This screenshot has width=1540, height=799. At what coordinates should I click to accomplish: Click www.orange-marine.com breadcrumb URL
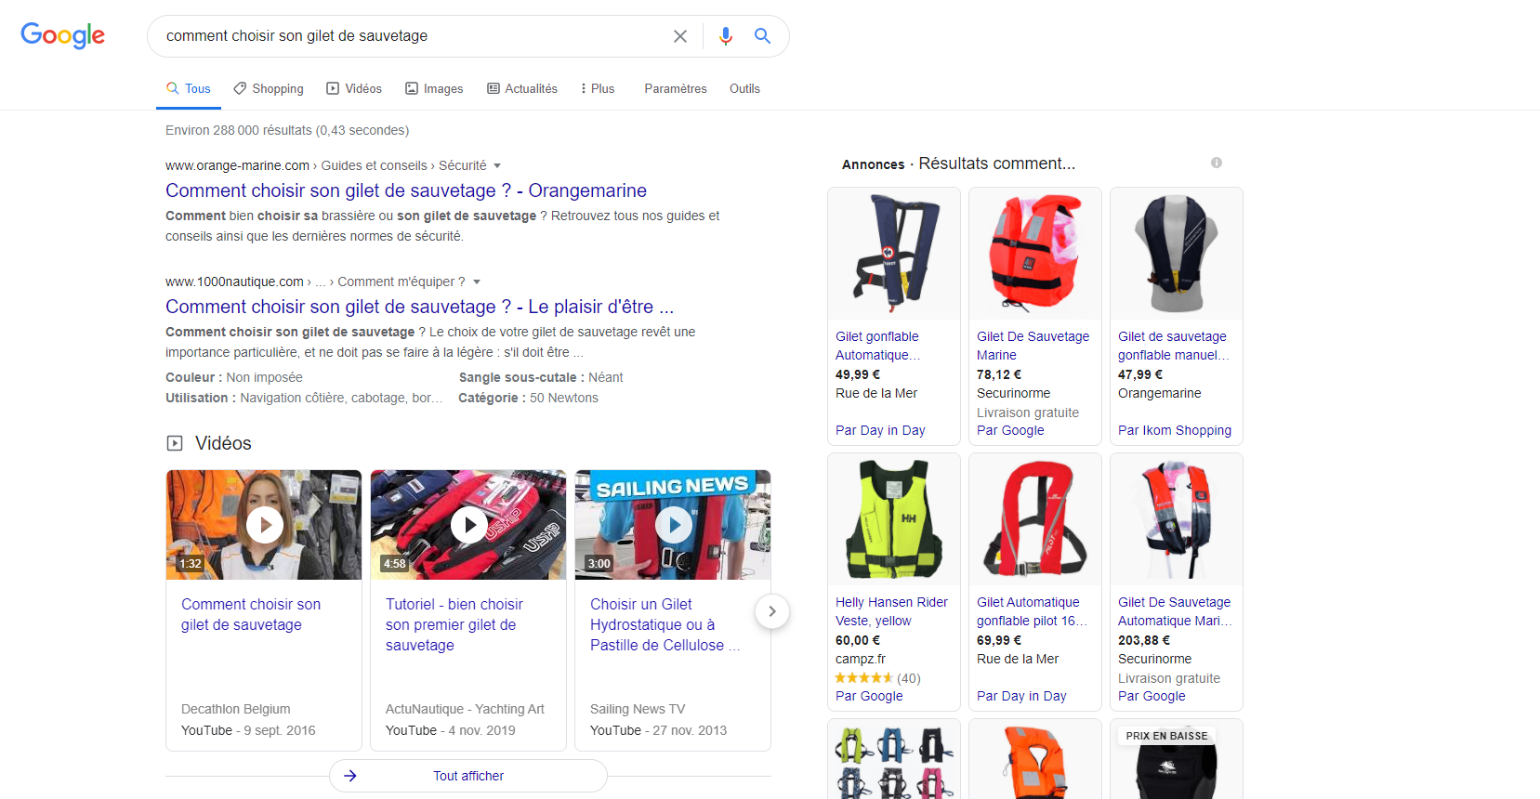coord(237,165)
